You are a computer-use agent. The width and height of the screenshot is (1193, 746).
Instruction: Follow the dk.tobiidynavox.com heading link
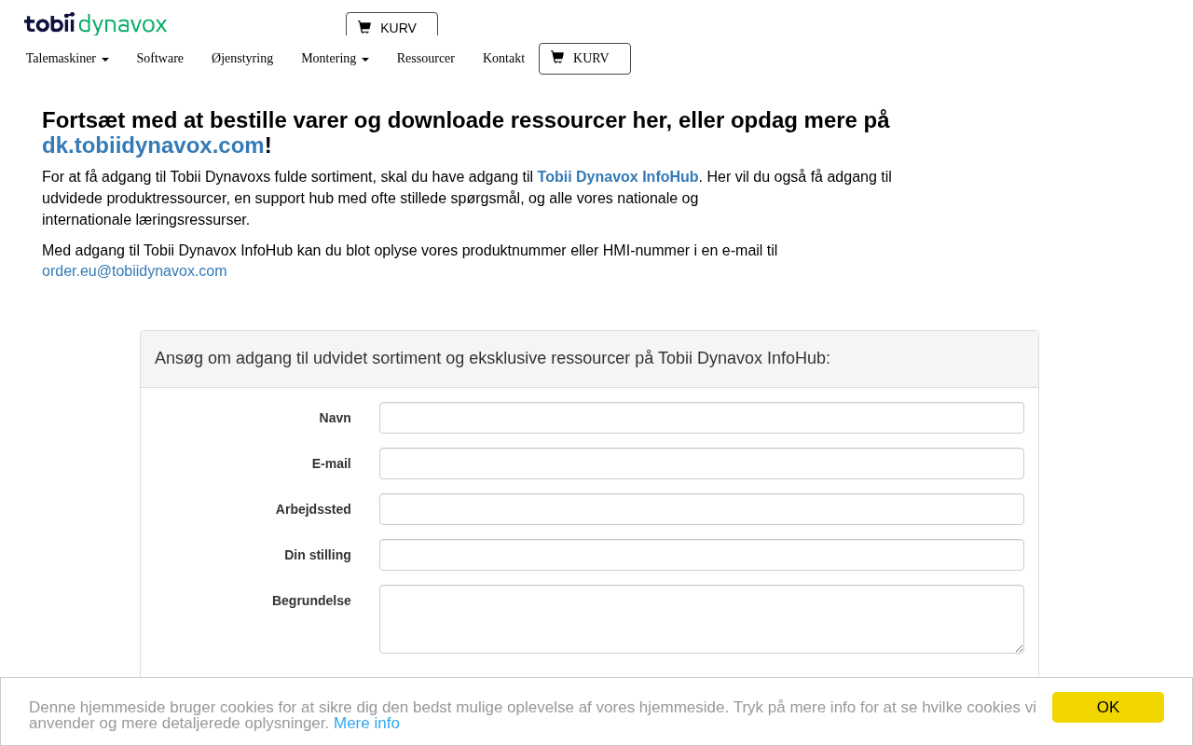coord(153,145)
